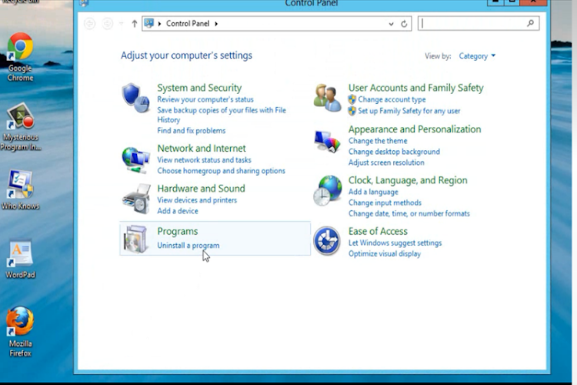
Task: Click View network status and tasks
Action: click(204, 160)
